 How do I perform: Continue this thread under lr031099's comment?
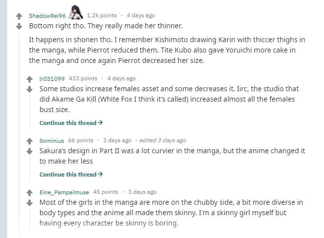click(71, 122)
